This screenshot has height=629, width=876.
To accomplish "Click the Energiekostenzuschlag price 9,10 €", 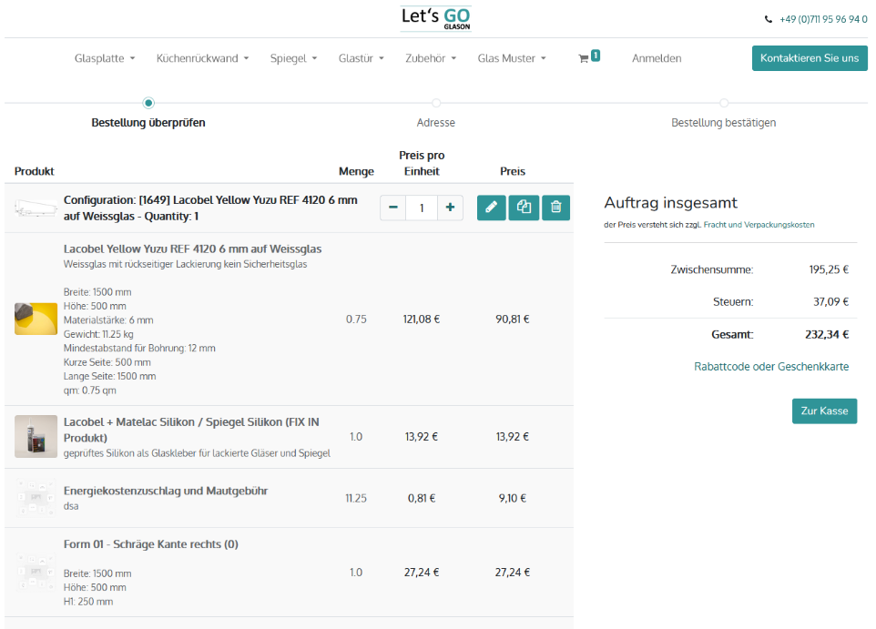I will click(x=513, y=498).
